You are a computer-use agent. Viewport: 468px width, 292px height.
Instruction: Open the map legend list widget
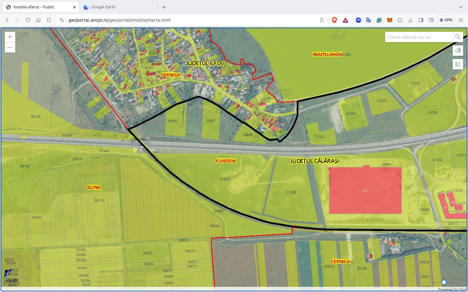[458, 64]
